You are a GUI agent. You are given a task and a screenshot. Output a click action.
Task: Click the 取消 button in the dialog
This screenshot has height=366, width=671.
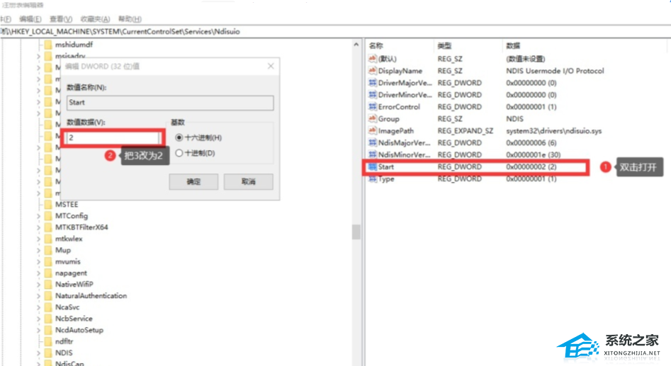point(248,182)
